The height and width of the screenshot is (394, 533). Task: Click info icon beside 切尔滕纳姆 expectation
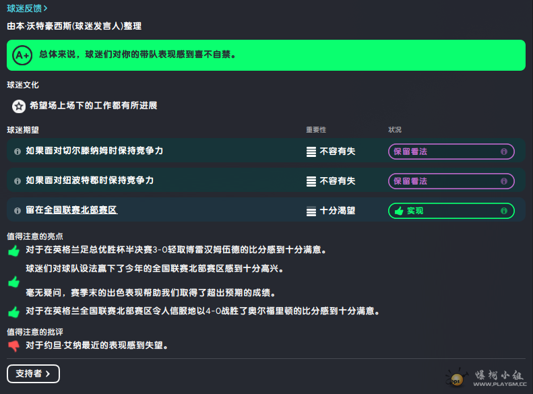(x=18, y=152)
